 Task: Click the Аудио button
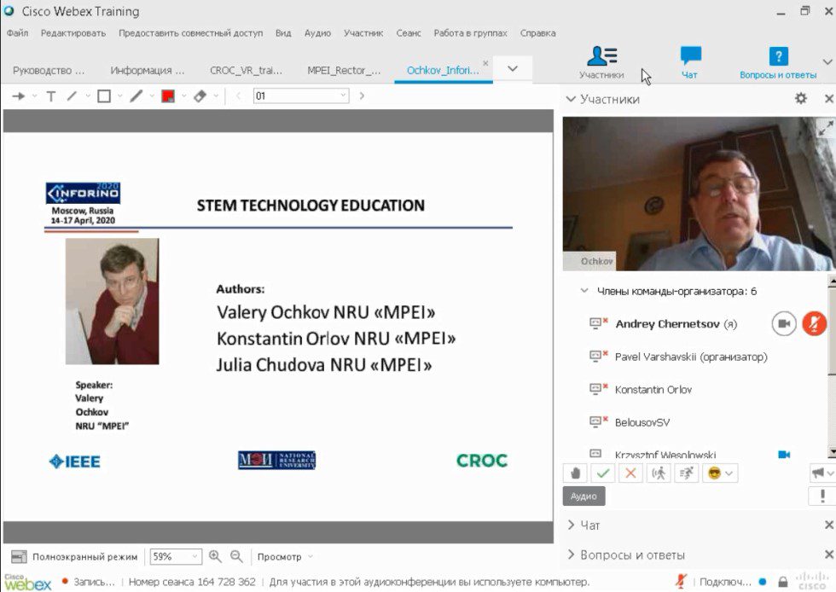(583, 496)
